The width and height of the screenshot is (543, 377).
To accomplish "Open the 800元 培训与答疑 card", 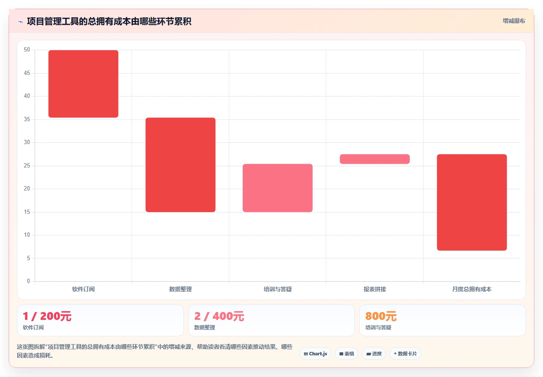I will click(x=442, y=320).
